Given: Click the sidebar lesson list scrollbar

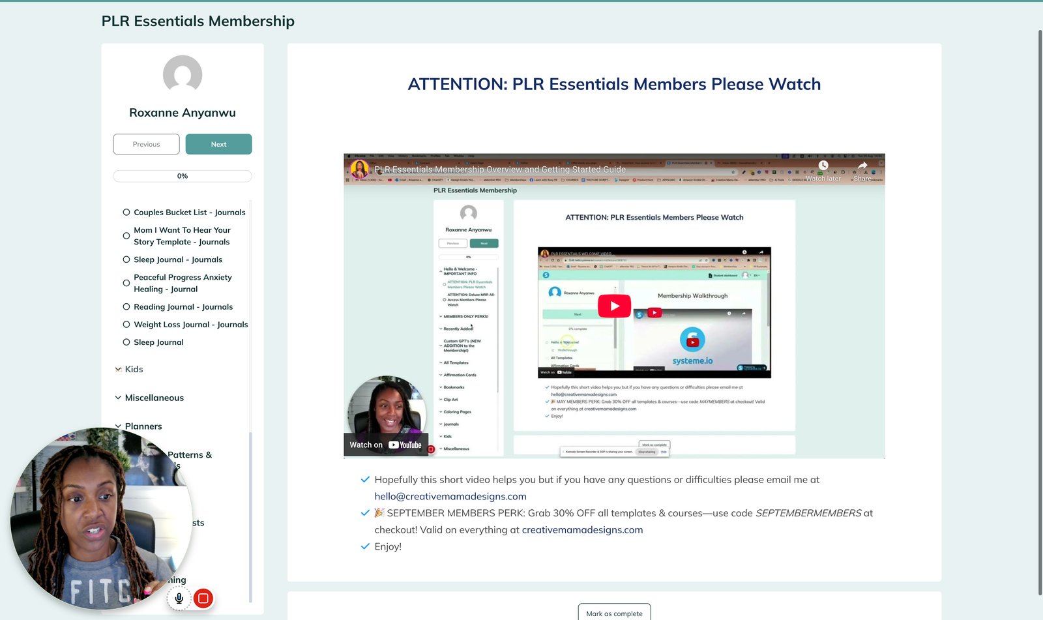Looking at the screenshot, I should [250, 517].
